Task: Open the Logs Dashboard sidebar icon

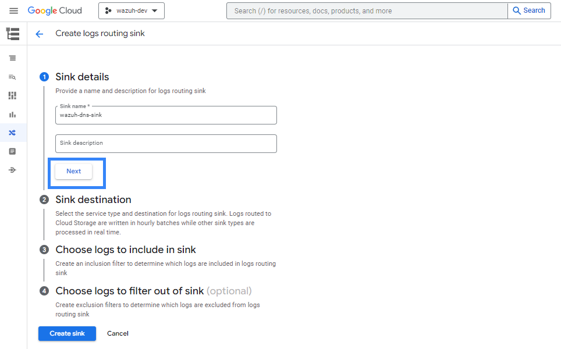Action: tap(13, 95)
